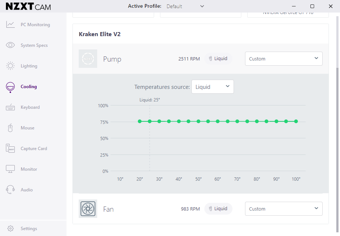Open the Temperatures source Liquid dropdown
Viewport: 340px width, 236px height.
212,87
